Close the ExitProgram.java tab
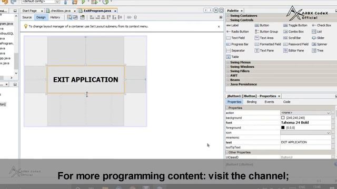The width and height of the screenshot is (337, 189). [115, 11]
